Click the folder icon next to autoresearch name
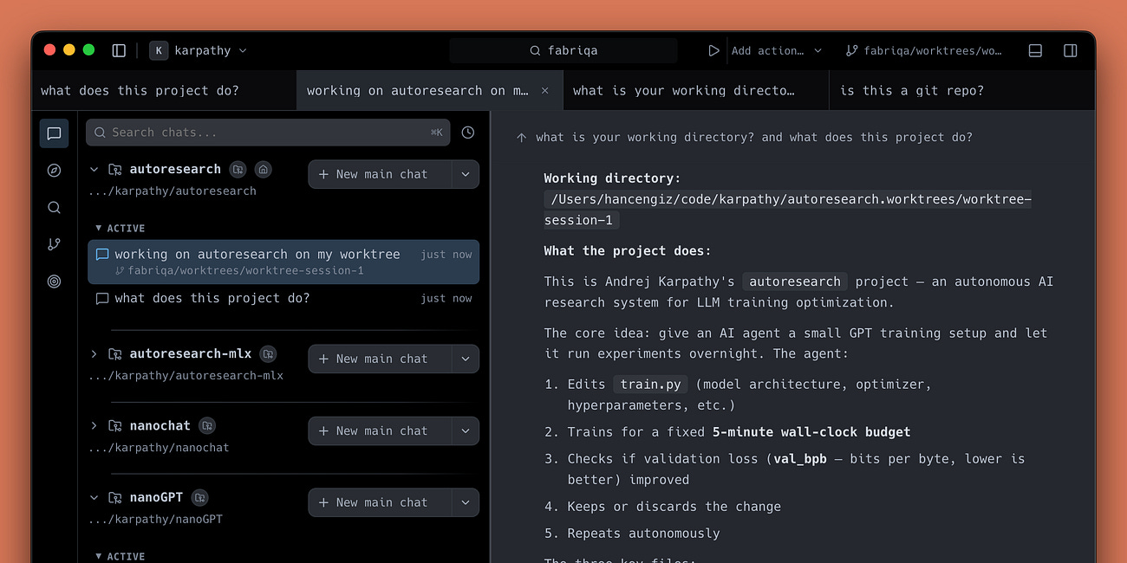This screenshot has width=1127, height=563. 114,169
